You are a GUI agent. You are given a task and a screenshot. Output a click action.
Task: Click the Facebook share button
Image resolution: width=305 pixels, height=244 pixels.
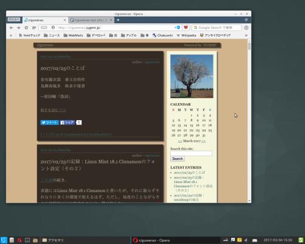(x=68, y=123)
